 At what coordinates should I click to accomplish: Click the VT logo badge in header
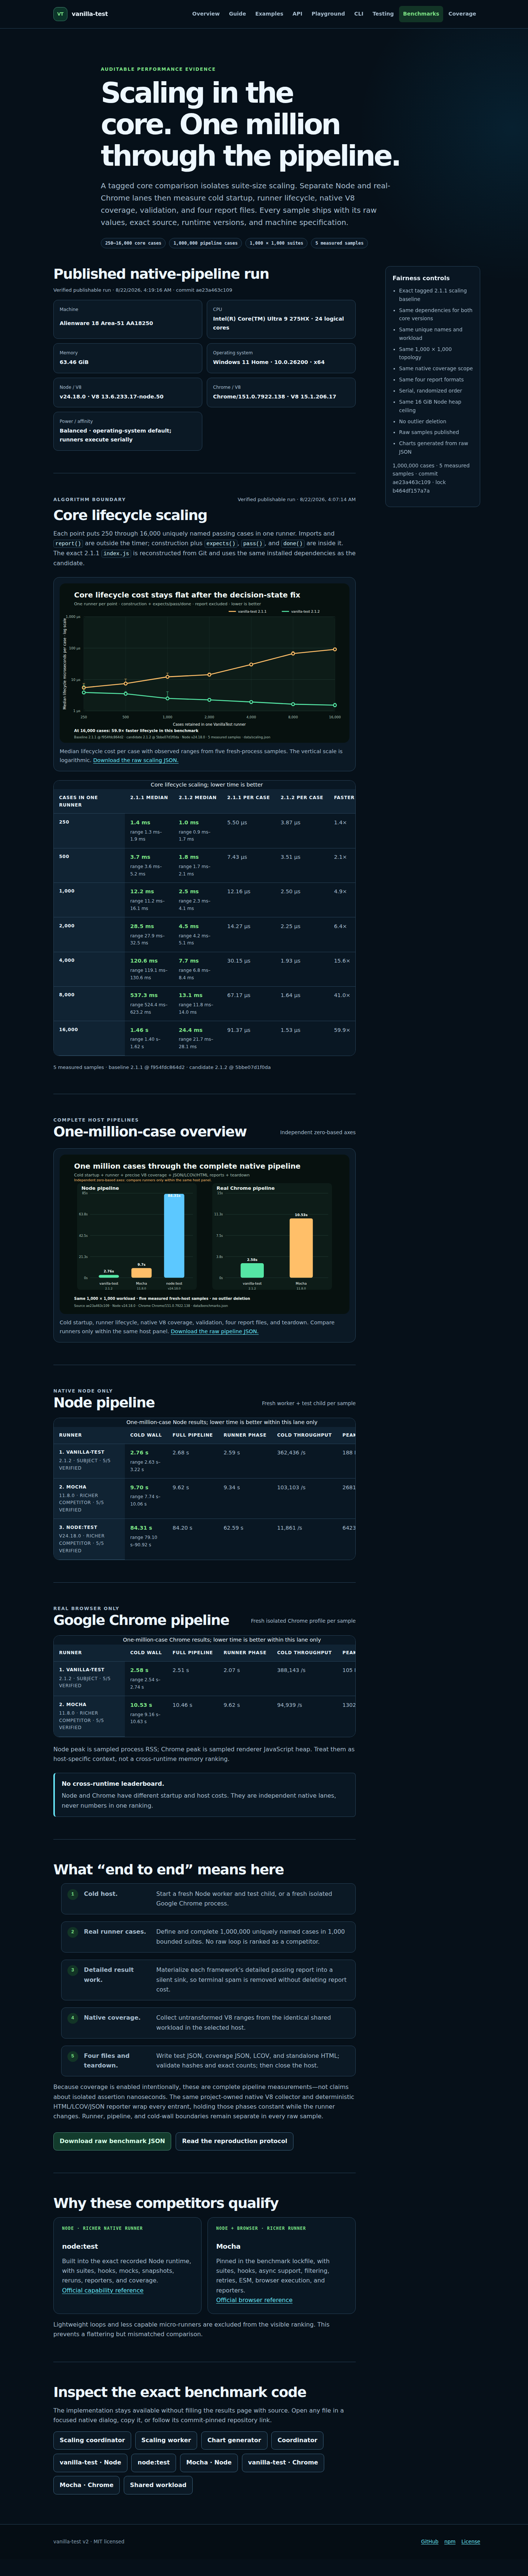tap(60, 14)
